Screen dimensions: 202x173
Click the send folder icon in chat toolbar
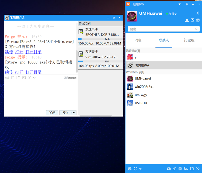(18, 78)
